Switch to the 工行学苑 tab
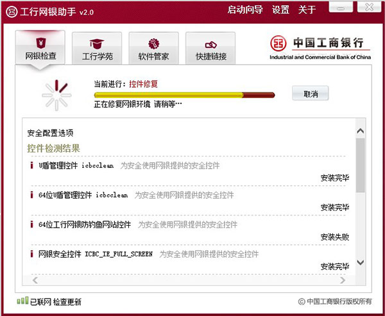The height and width of the screenshot is (316, 385). (x=97, y=49)
